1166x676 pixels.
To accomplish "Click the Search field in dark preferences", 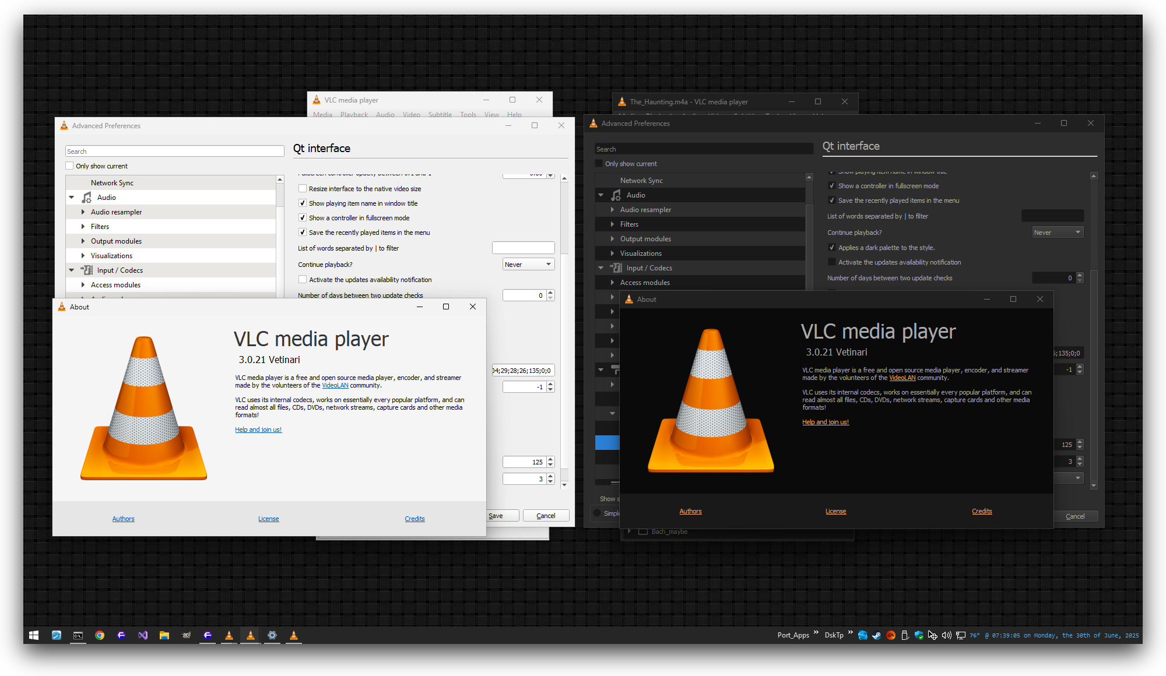I will tap(704, 149).
